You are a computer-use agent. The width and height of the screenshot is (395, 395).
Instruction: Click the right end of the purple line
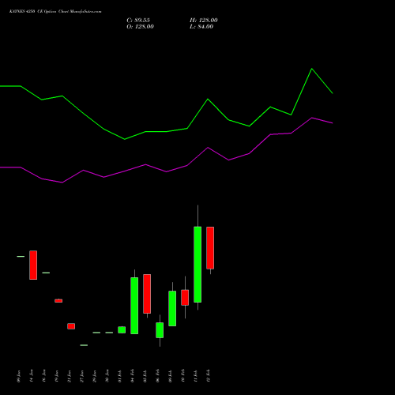pos(333,123)
